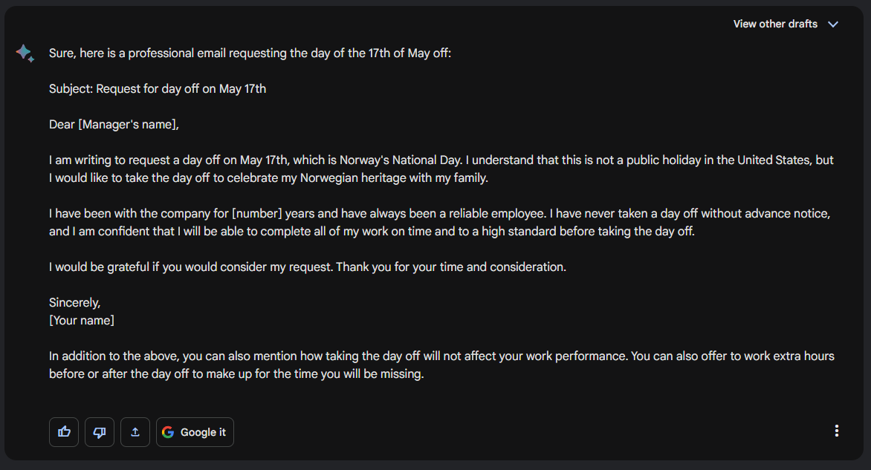Click the thumbs up good response icon
Image resolution: width=871 pixels, height=470 pixels.
click(64, 432)
